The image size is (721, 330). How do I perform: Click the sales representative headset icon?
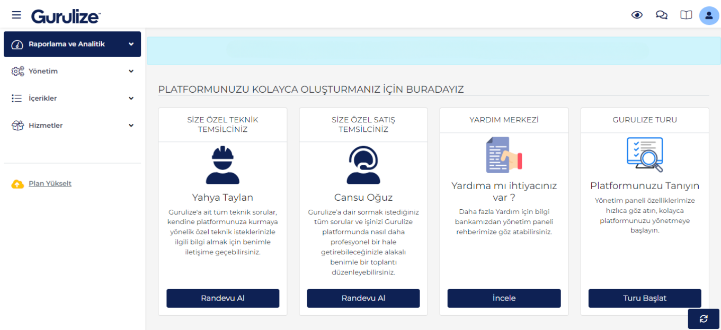(363, 165)
